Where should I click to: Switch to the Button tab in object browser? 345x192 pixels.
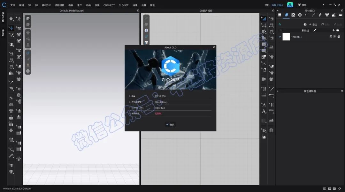pos(300,15)
